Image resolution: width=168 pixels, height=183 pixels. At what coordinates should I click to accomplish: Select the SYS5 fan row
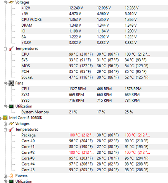pyautogui.click(x=94, y=100)
